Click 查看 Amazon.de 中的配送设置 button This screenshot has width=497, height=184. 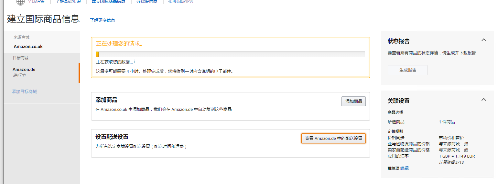(333, 138)
